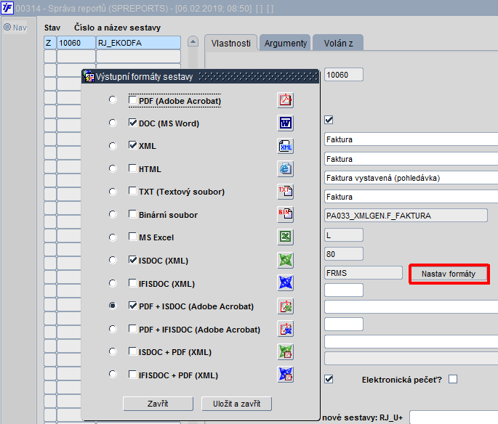
Task: Click the field containing L
Action: tap(344, 235)
